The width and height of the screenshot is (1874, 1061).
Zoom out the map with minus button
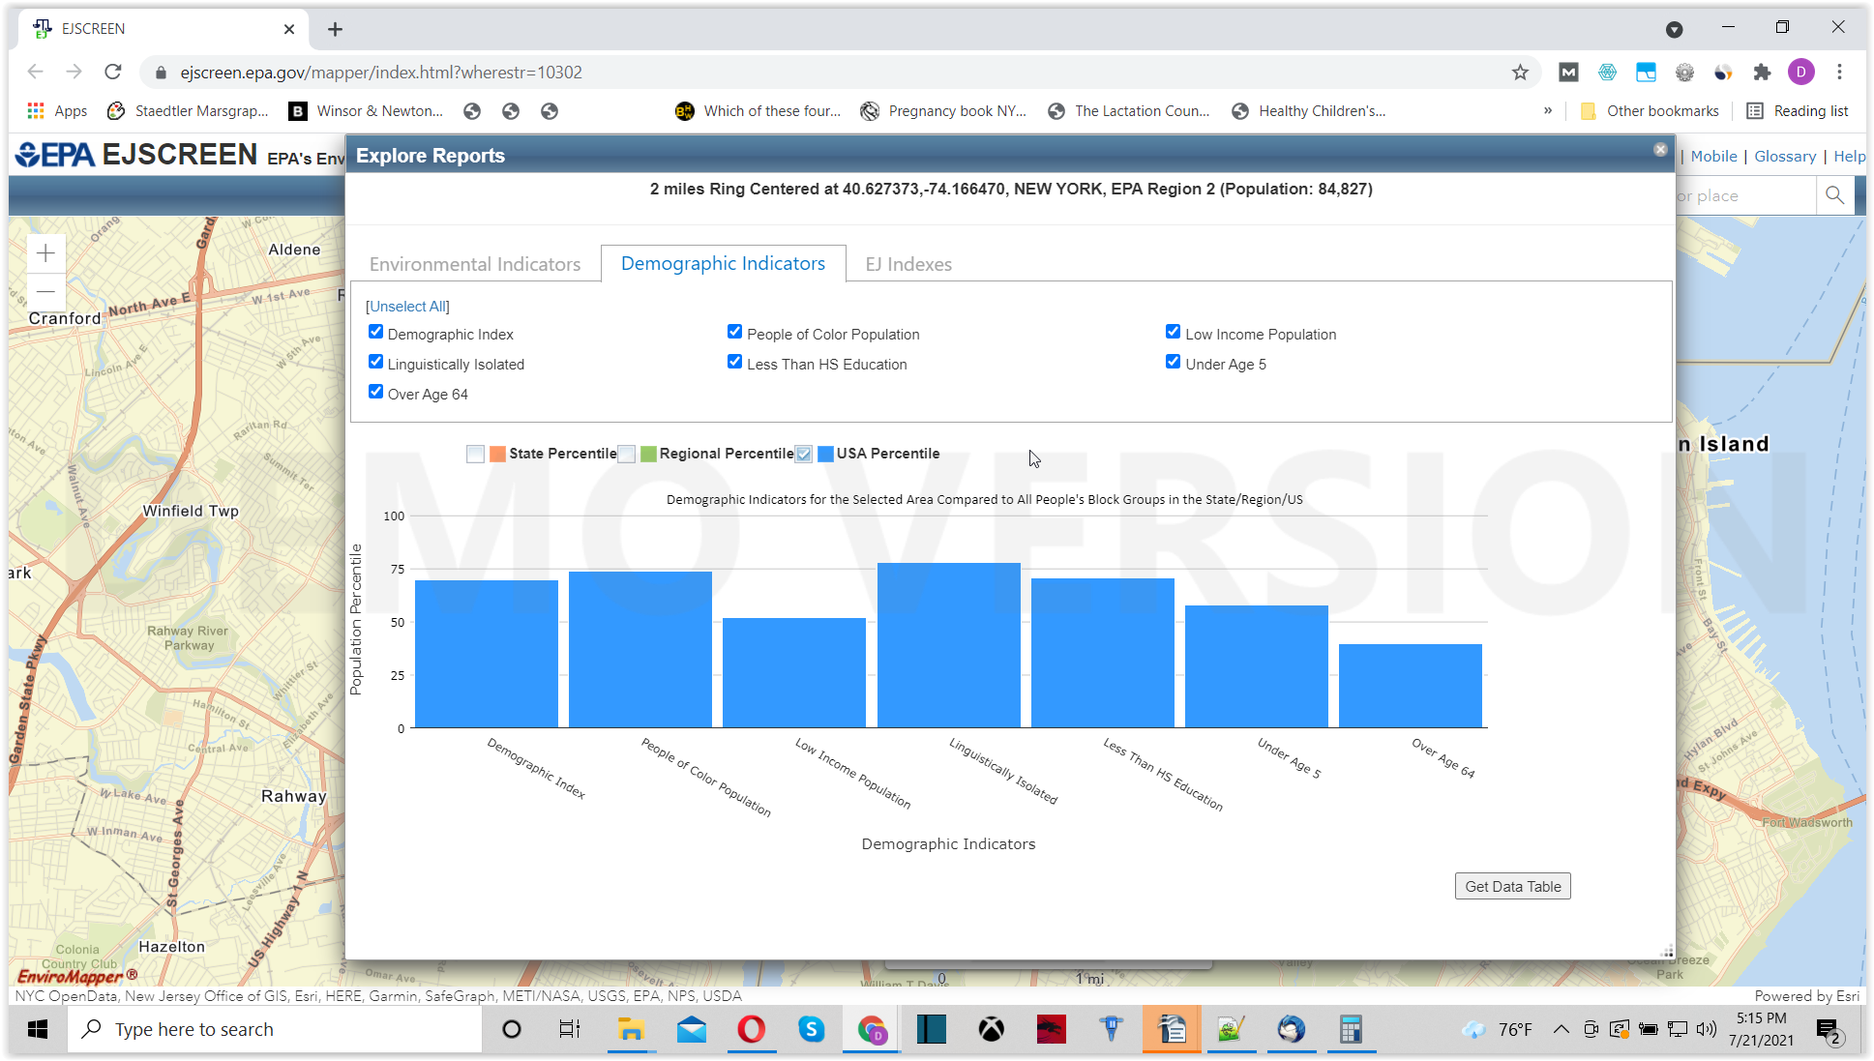click(x=45, y=291)
